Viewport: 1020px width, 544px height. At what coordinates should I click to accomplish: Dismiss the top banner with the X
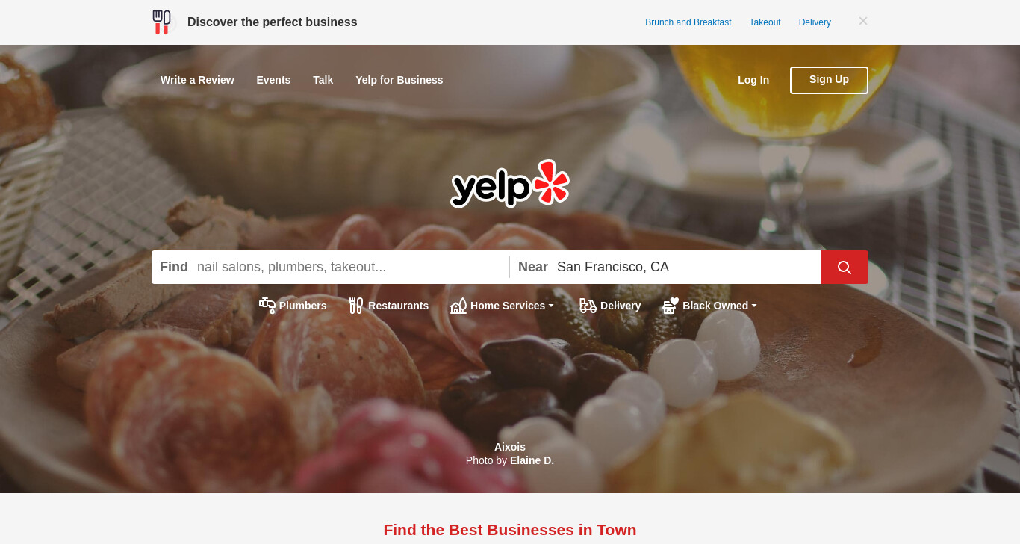863,21
